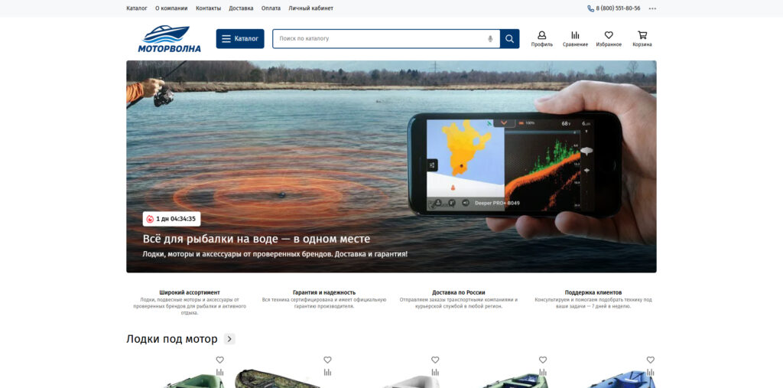Expand Лодки под мотор section arrow
Image resolution: width=783 pixels, height=388 pixels.
[229, 339]
